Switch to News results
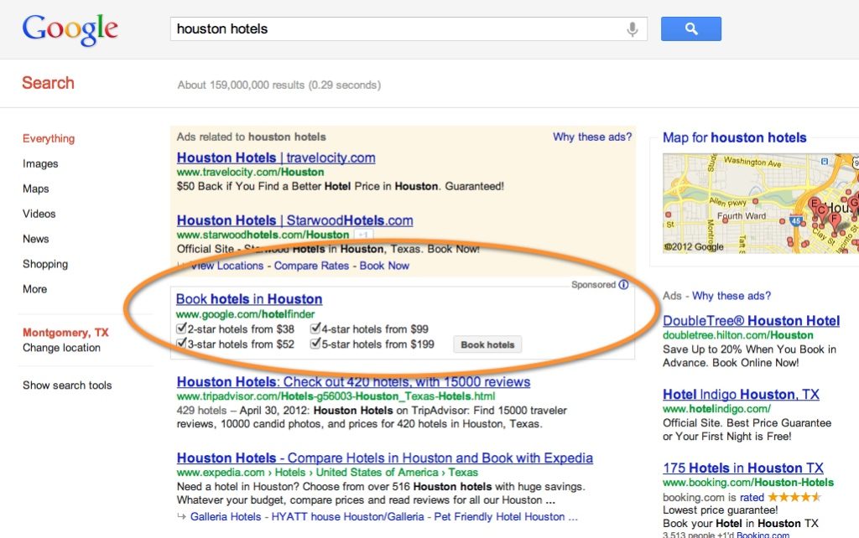859x538 pixels. tap(35, 239)
